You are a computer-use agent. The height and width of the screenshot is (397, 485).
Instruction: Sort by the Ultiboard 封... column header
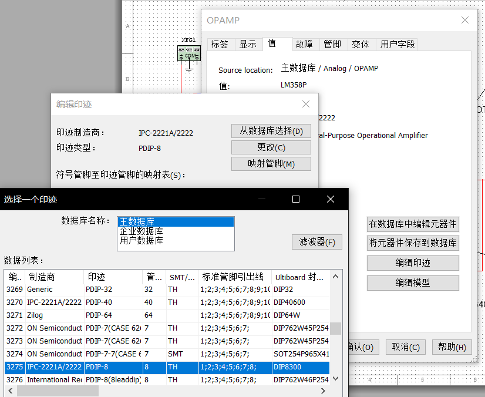[x=301, y=277]
